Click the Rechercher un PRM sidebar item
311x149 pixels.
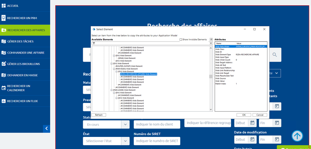click(x=25, y=18)
